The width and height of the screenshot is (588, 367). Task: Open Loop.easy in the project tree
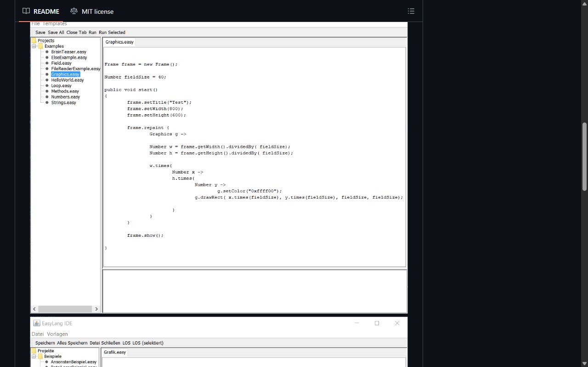pyautogui.click(x=61, y=86)
